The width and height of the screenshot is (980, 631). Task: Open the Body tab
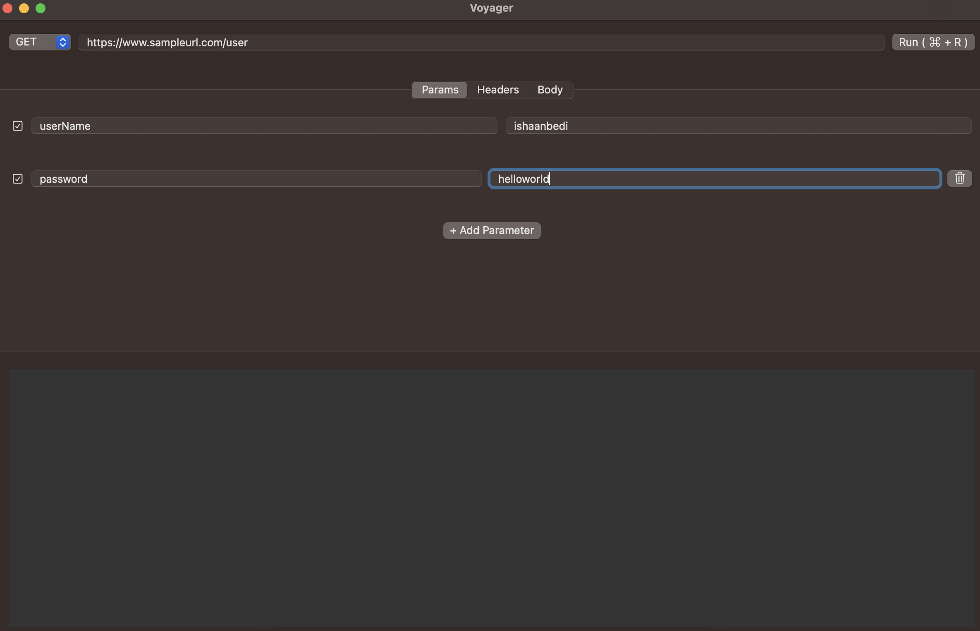[550, 90]
